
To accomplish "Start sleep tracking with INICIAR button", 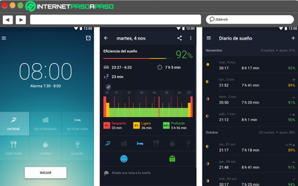I will point(46,173).
